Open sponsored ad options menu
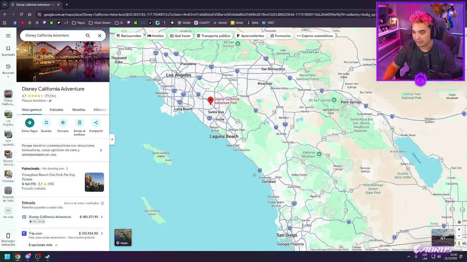The height and width of the screenshot is (262, 467). pyautogui.click(x=67, y=169)
